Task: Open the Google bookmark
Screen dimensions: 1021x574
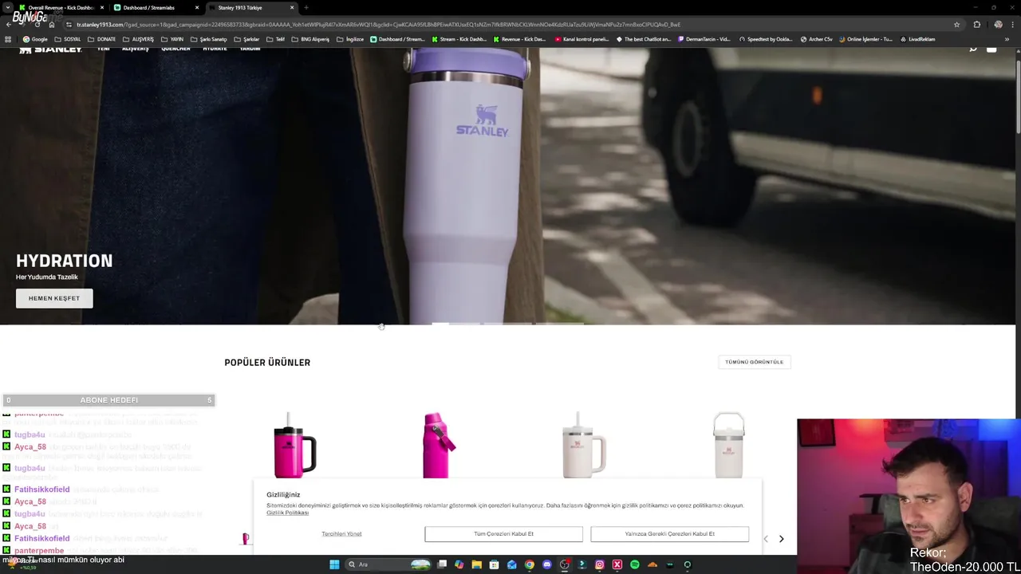Action: point(35,39)
